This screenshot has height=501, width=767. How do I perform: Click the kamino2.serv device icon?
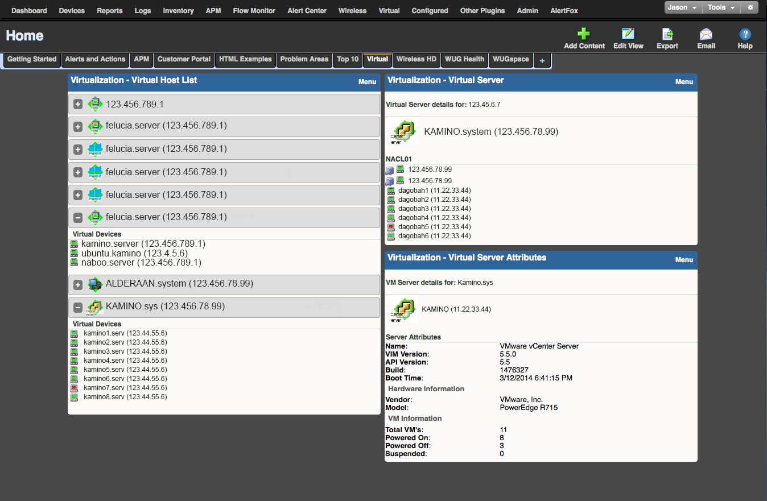click(74, 342)
